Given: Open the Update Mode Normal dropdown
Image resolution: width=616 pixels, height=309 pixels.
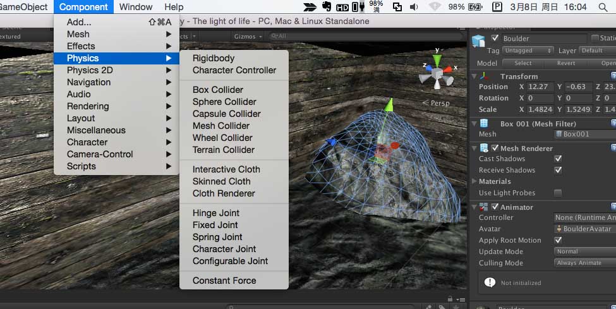Looking at the screenshot, I should coord(585,251).
